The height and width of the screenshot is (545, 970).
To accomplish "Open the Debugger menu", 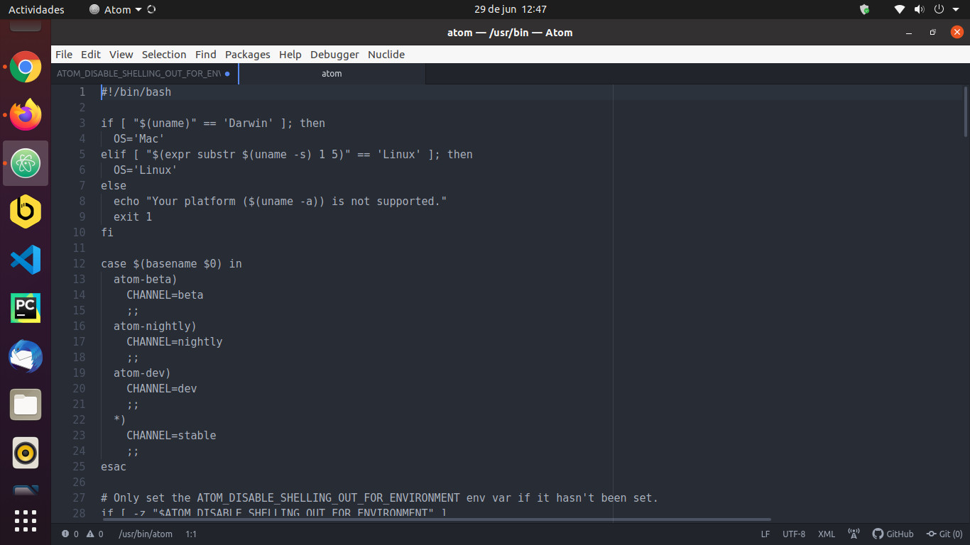I will (334, 55).
